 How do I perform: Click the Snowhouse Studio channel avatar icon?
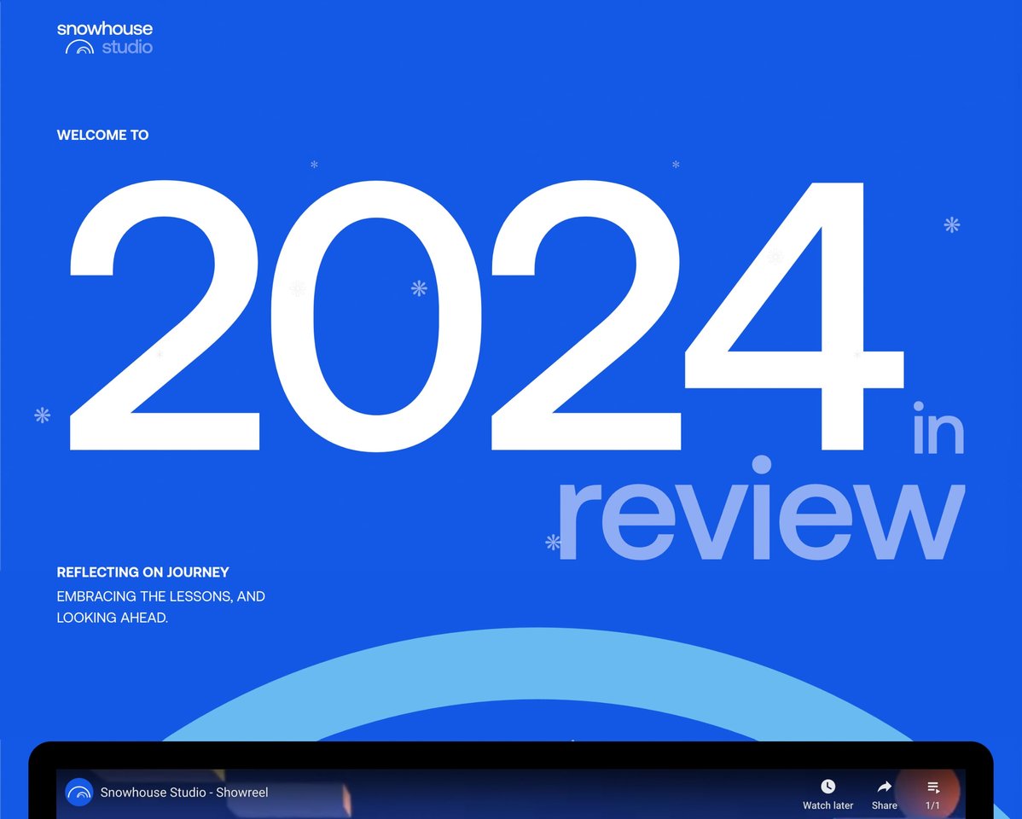(x=78, y=793)
